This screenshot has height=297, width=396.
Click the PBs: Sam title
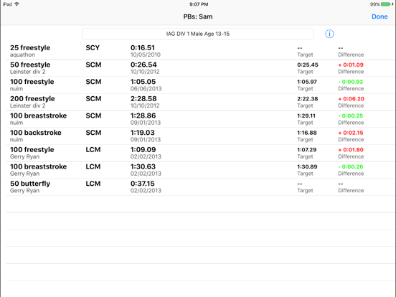point(198,16)
